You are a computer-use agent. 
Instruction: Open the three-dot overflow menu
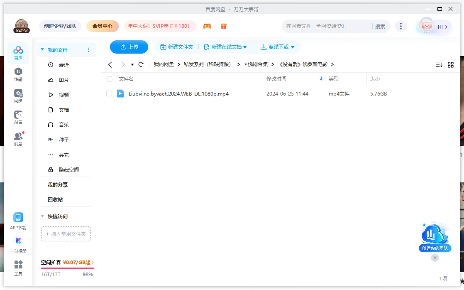[401, 26]
